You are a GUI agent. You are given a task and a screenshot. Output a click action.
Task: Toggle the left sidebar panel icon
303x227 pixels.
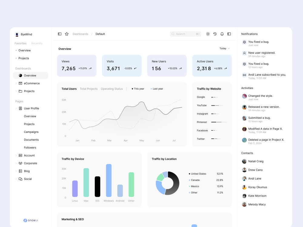59,34
